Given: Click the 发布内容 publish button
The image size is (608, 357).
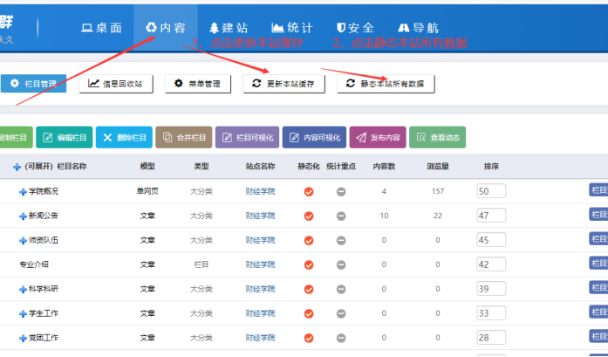Looking at the screenshot, I should tap(377, 137).
